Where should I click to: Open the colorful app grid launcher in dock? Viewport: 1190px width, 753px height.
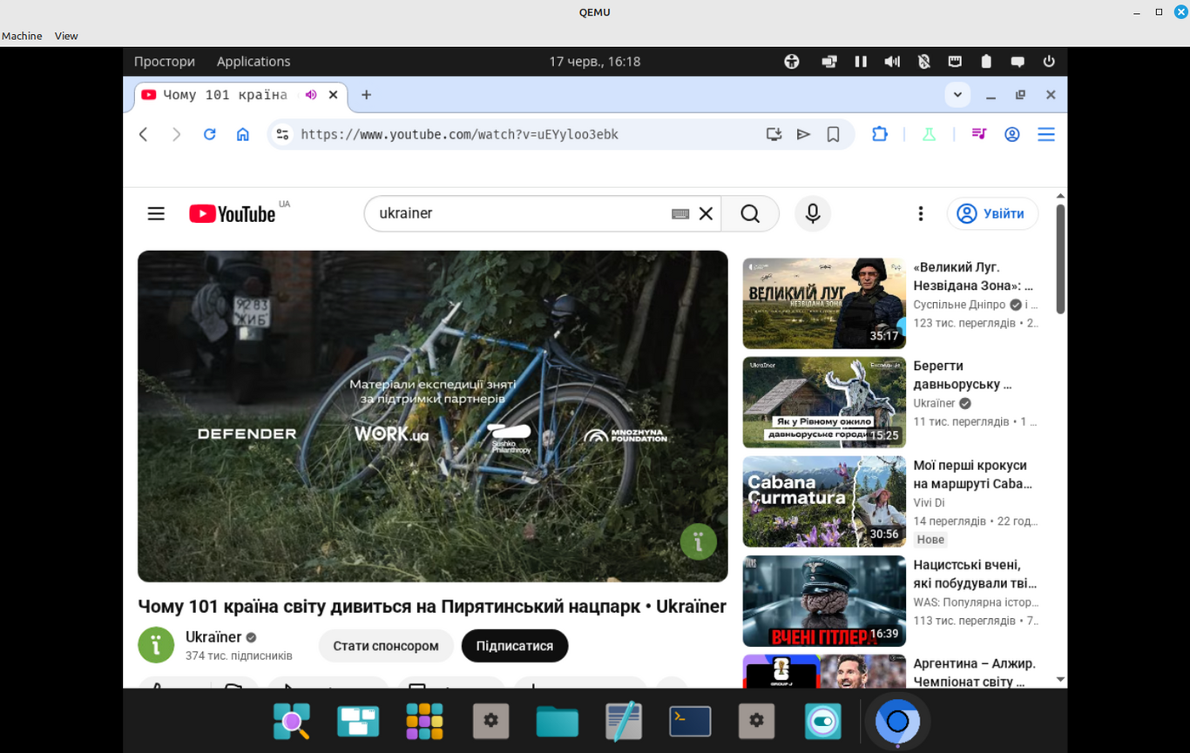424,721
